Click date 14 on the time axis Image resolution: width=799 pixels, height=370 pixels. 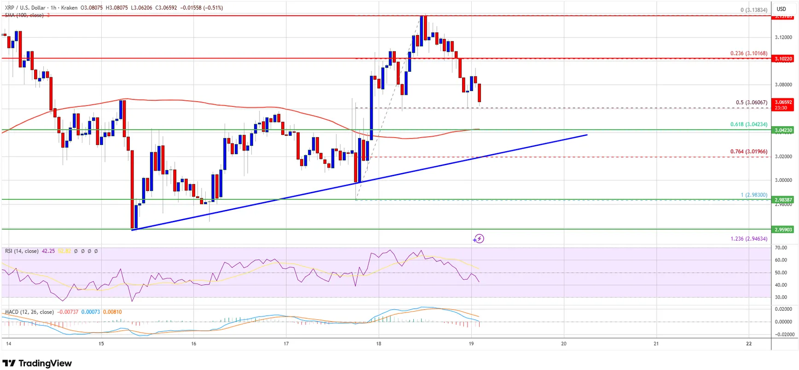point(8,344)
